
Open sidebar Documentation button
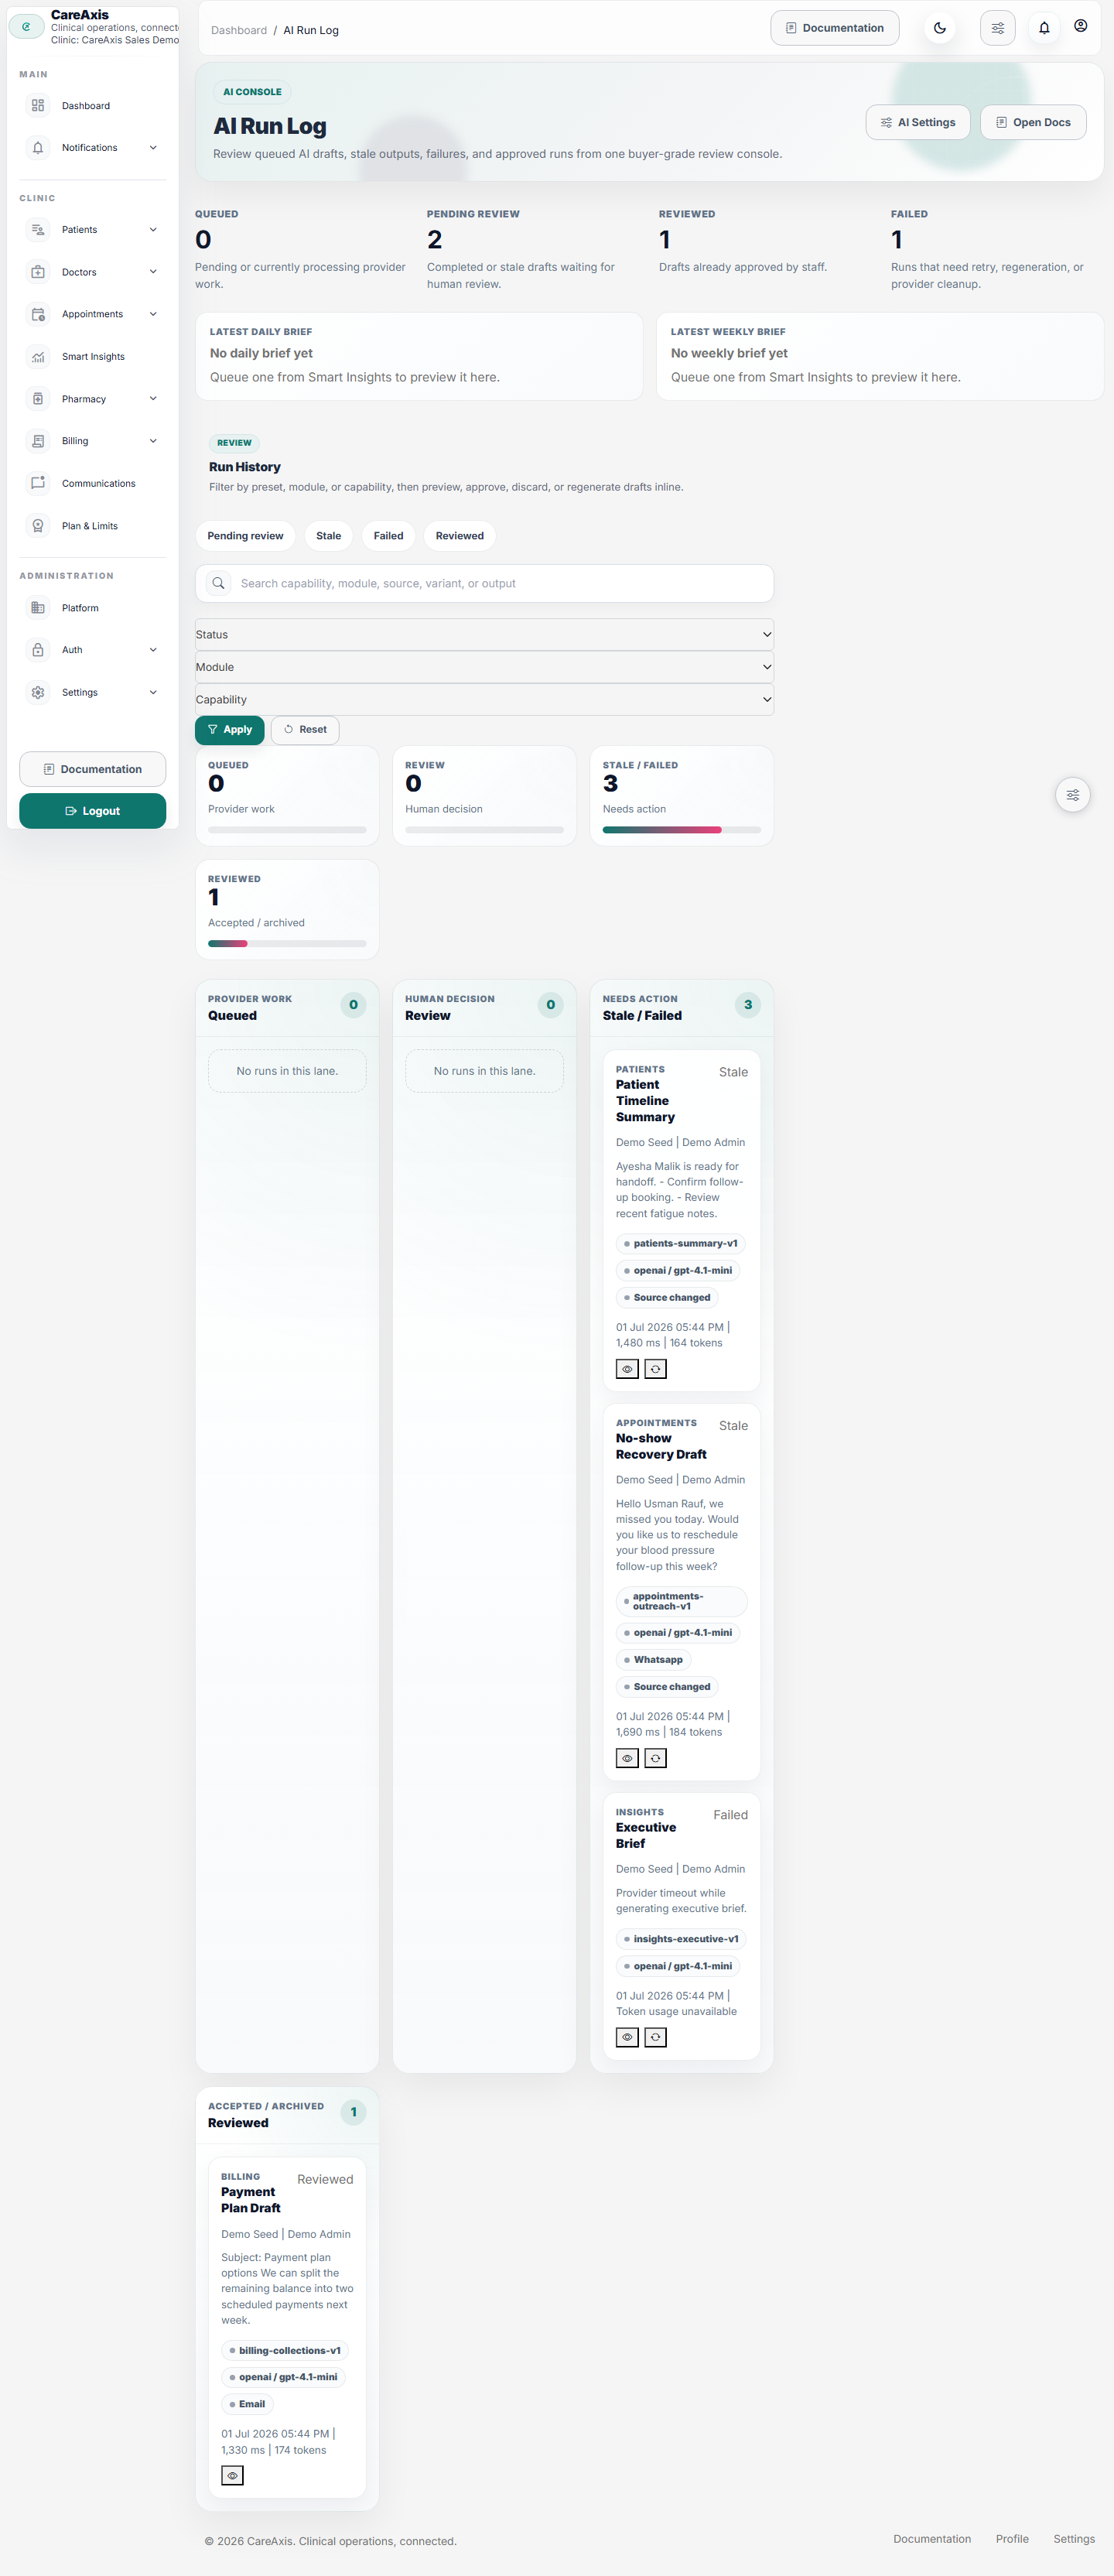[92, 769]
